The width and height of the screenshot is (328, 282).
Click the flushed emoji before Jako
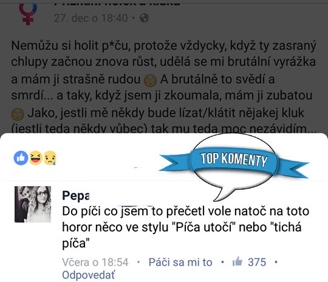point(18,114)
